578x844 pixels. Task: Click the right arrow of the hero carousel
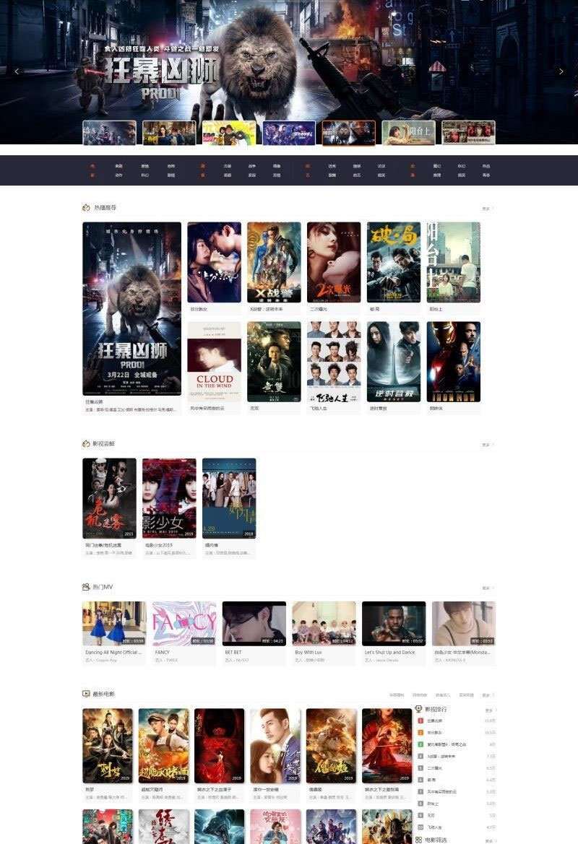click(561, 71)
